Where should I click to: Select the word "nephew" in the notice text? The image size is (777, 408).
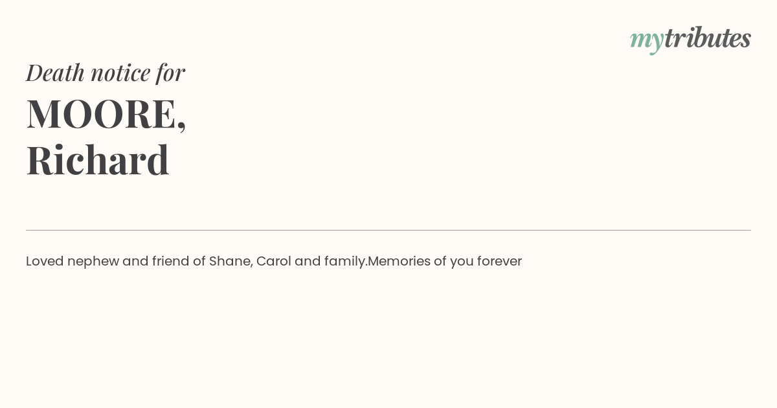pyautogui.click(x=93, y=262)
